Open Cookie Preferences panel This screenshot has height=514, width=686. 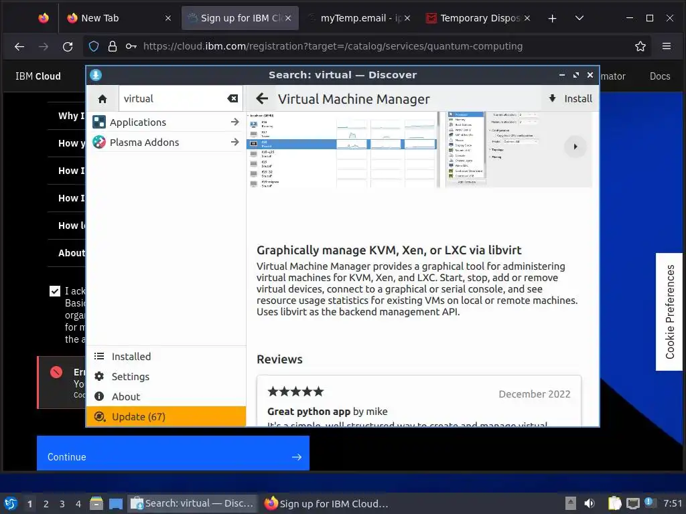(x=669, y=312)
